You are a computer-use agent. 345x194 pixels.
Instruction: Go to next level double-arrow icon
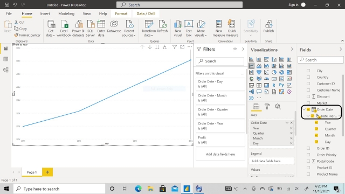(x=157, y=47)
